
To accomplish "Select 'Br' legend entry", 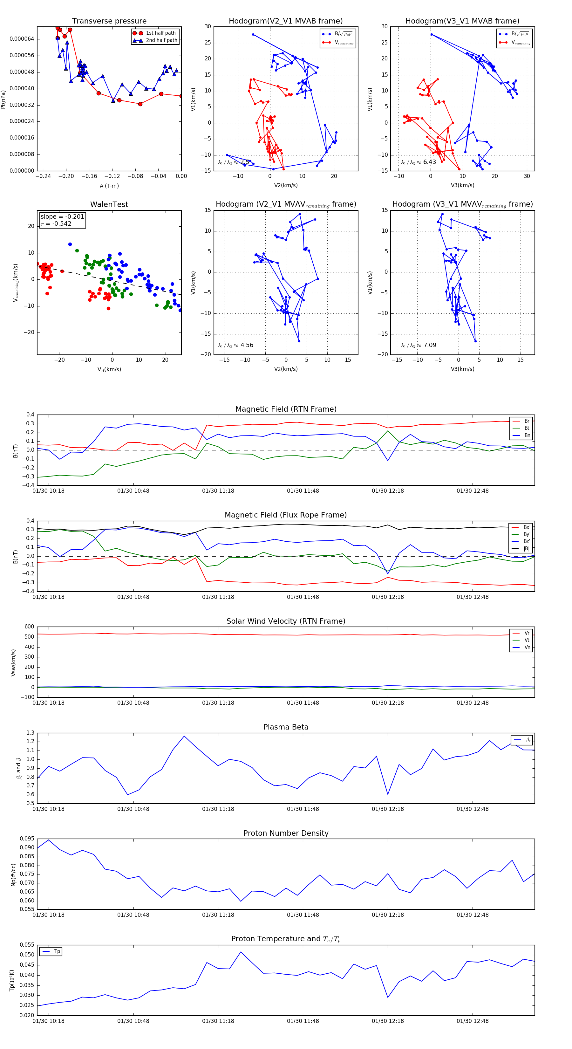I will point(521,421).
